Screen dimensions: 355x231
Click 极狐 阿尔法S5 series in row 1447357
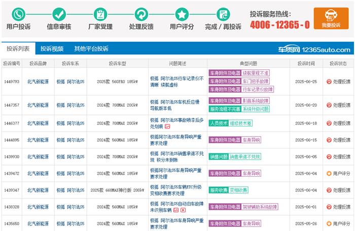(70, 105)
